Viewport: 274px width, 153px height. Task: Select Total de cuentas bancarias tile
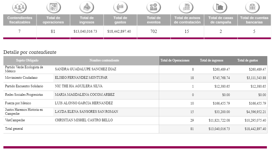pyautogui.click(x=254, y=20)
